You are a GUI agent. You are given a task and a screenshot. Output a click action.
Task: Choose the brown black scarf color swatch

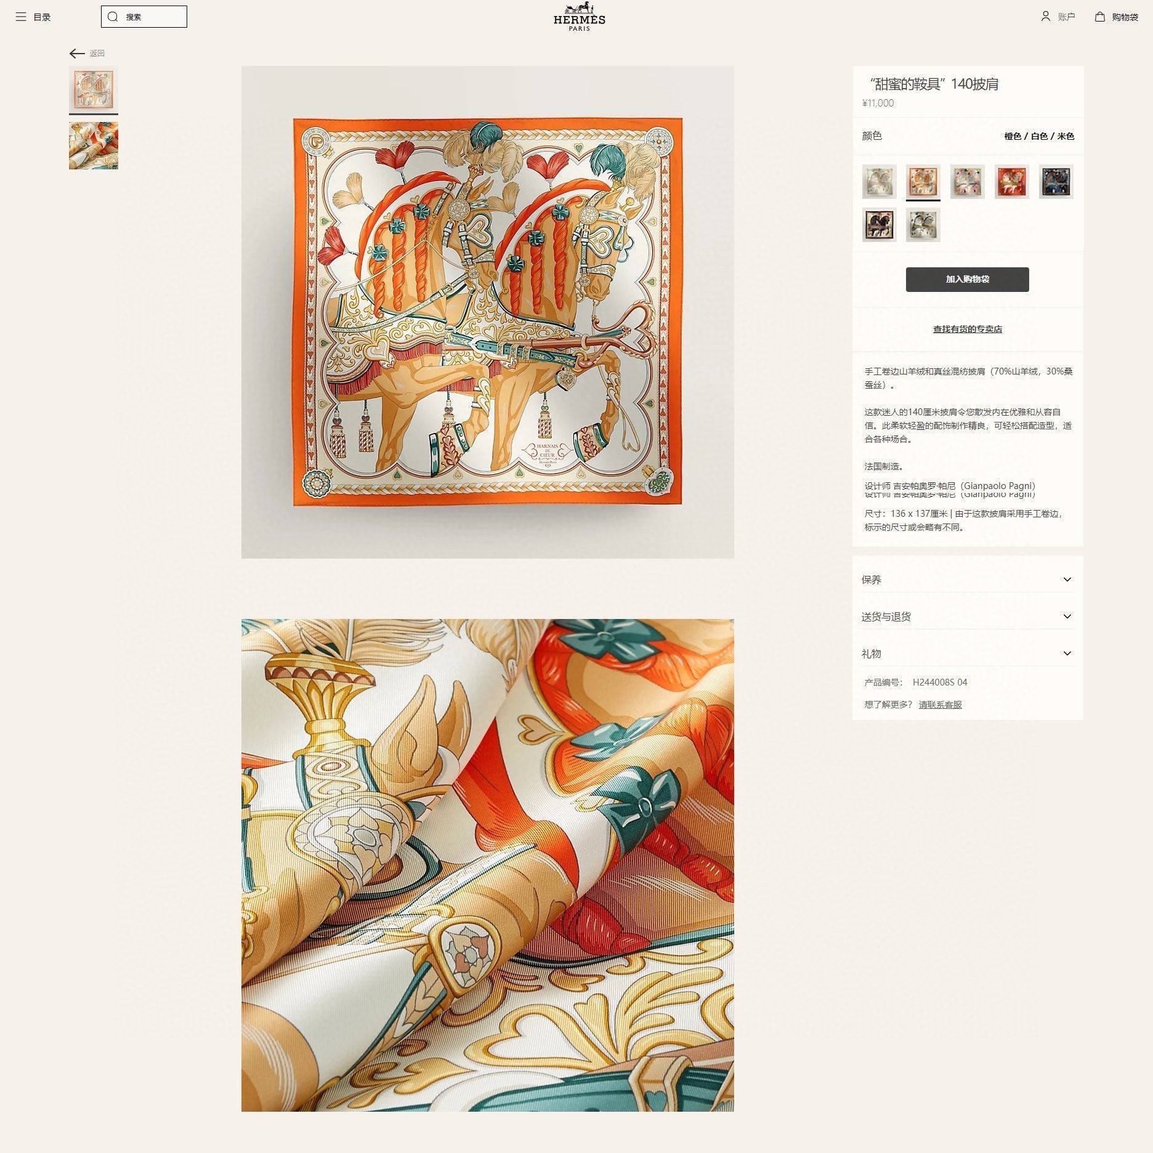click(879, 225)
